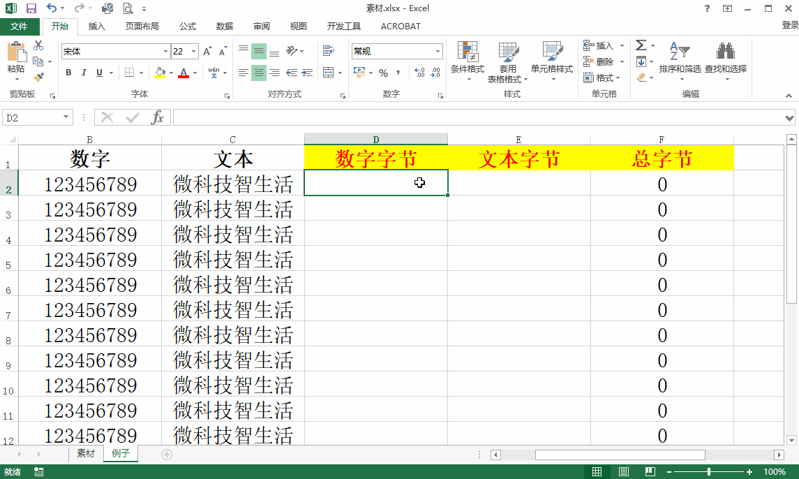Click Cell Styles (单元格样式)
799x479 pixels.
click(x=552, y=61)
